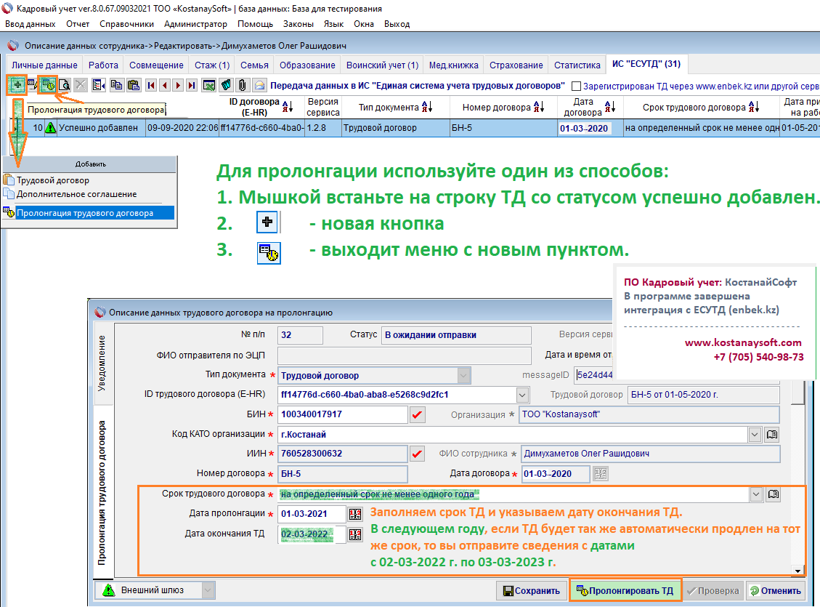Go to the previous record arrow

(165, 85)
